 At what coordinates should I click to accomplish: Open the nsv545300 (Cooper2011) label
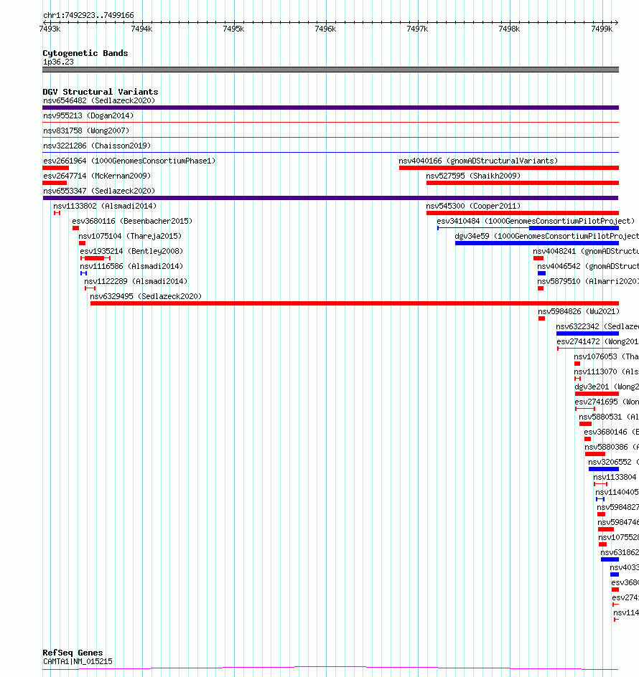[x=473, y=206]
